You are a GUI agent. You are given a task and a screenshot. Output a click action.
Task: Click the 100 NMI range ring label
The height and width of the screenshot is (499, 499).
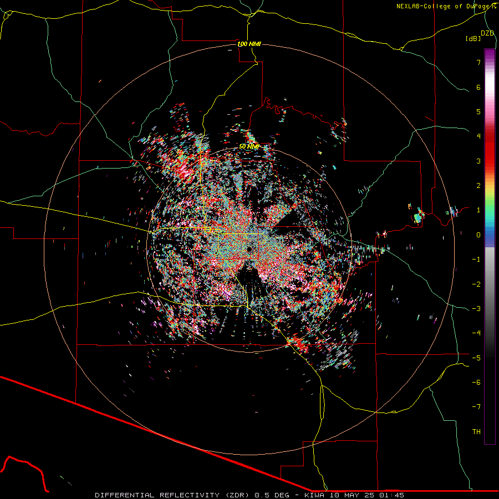tap(249, 44)
